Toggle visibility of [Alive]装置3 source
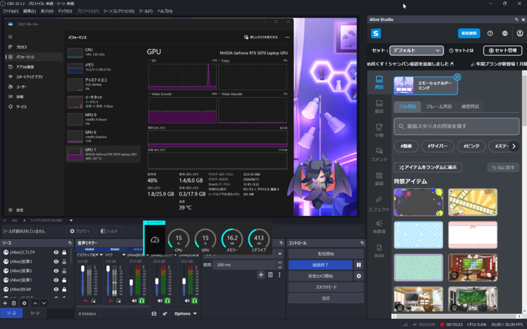 pyautogui.click(x=56, y=262)
